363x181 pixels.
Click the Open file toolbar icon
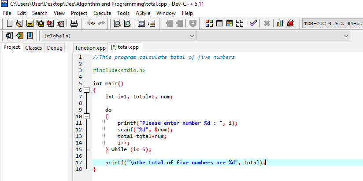click(19, 23)
